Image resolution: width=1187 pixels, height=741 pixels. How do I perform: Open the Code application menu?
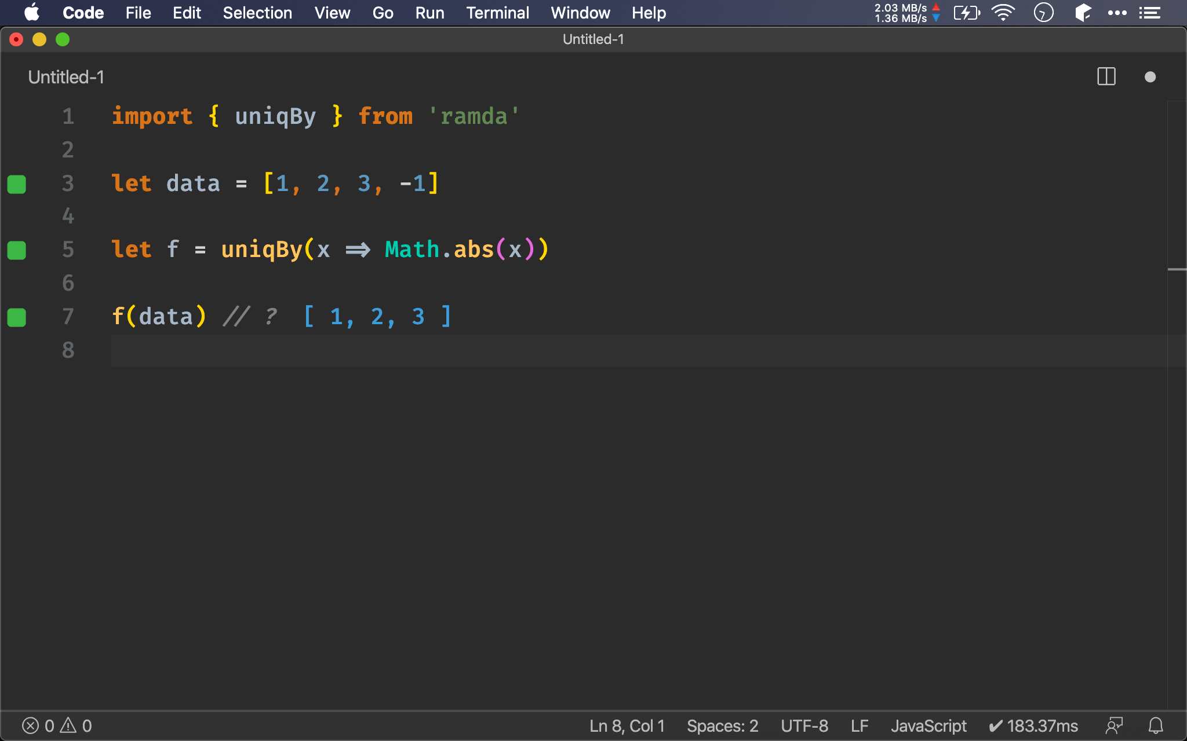tap(83, 13)
